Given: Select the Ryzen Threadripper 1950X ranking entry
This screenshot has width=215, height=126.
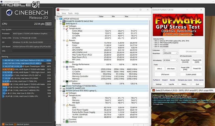Looking at the screenshot, I should pyautogui.click(x=27, y=66).
